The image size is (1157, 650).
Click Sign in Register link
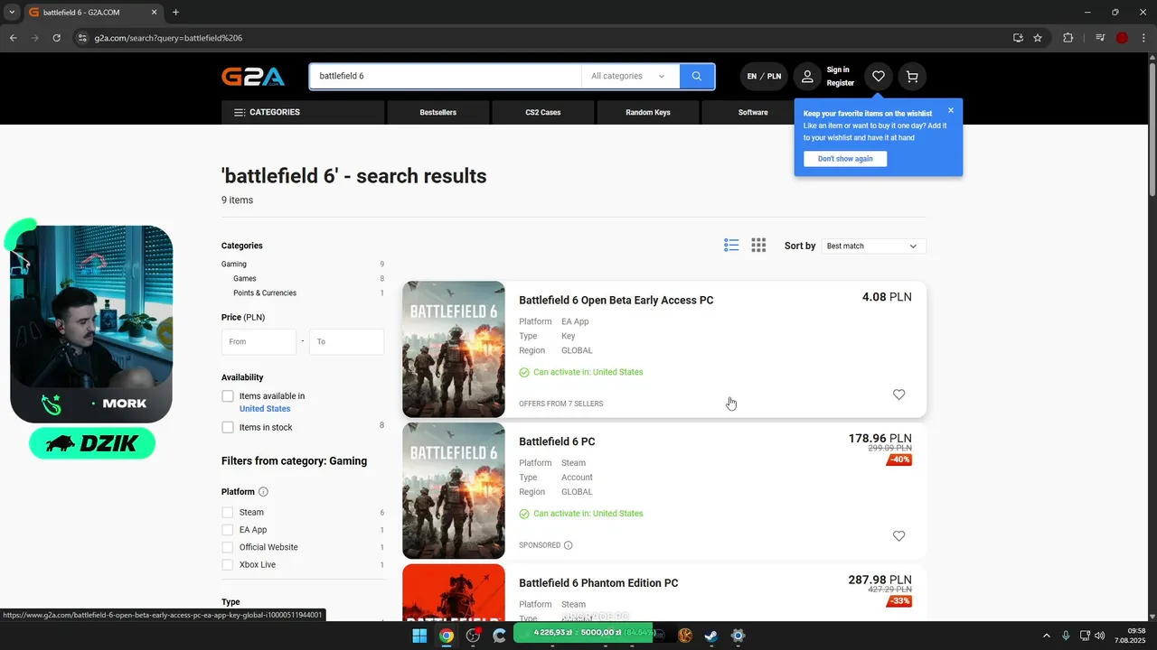[840, 77]
